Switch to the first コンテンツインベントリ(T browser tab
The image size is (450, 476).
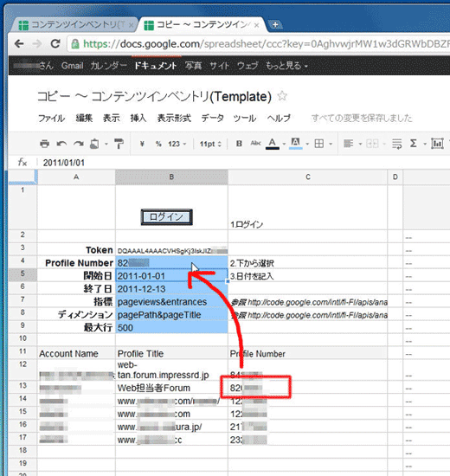pos(75,24)
